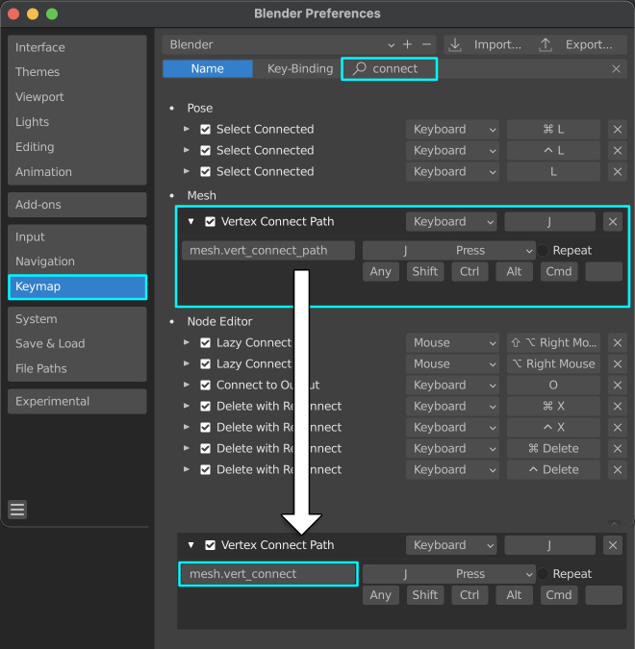The width and height of the screenshot is (635, 649).
Task: Open the Keymap preferences section
Action: click(x=77, y=287)
